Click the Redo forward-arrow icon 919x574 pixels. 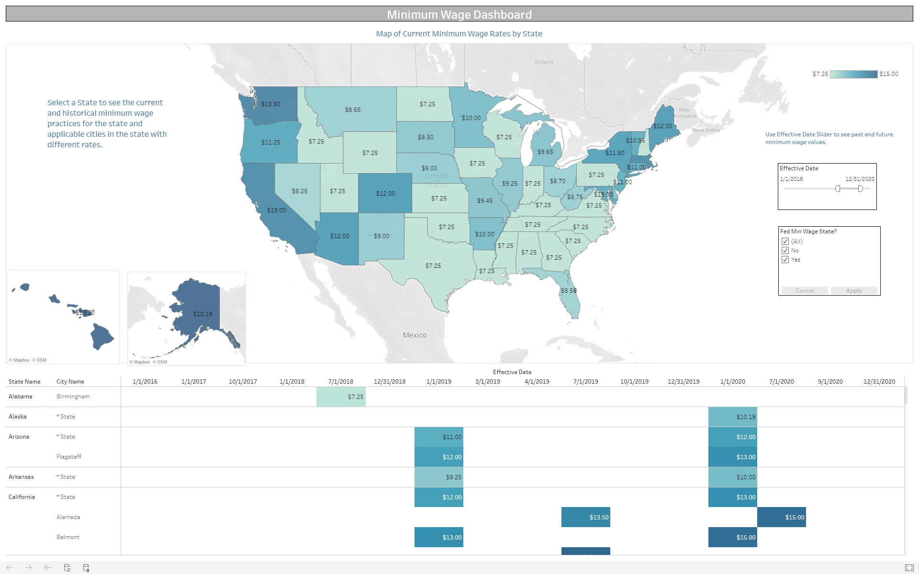coord(29,567)
